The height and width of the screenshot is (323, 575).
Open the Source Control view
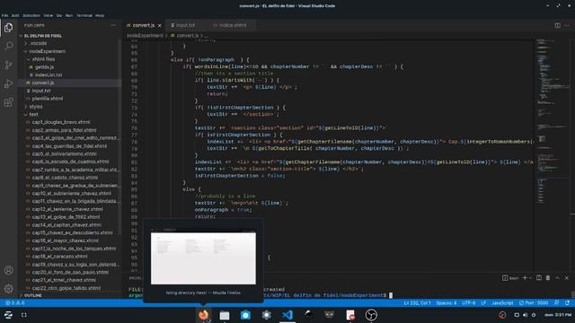[8, 65]
